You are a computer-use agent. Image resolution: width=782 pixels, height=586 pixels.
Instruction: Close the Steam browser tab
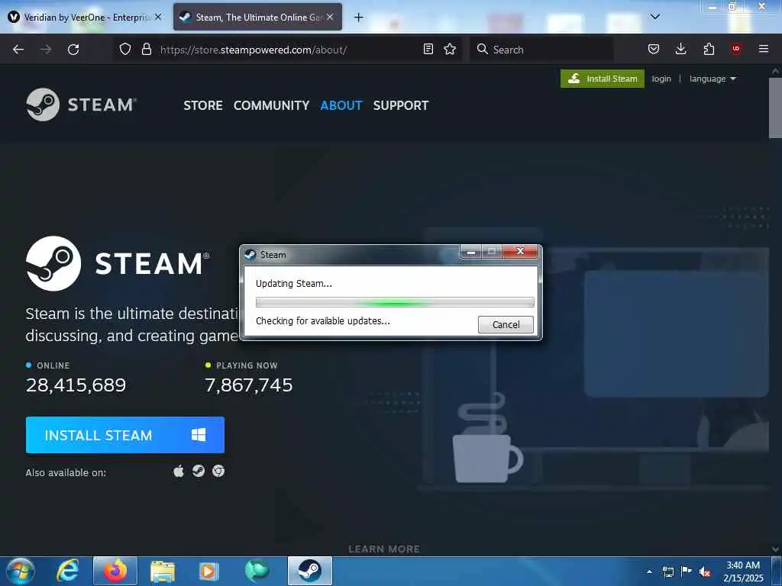[330, 17]
